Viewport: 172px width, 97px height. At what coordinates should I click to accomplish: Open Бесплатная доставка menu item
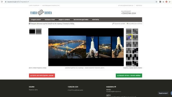tap(81, 20)
